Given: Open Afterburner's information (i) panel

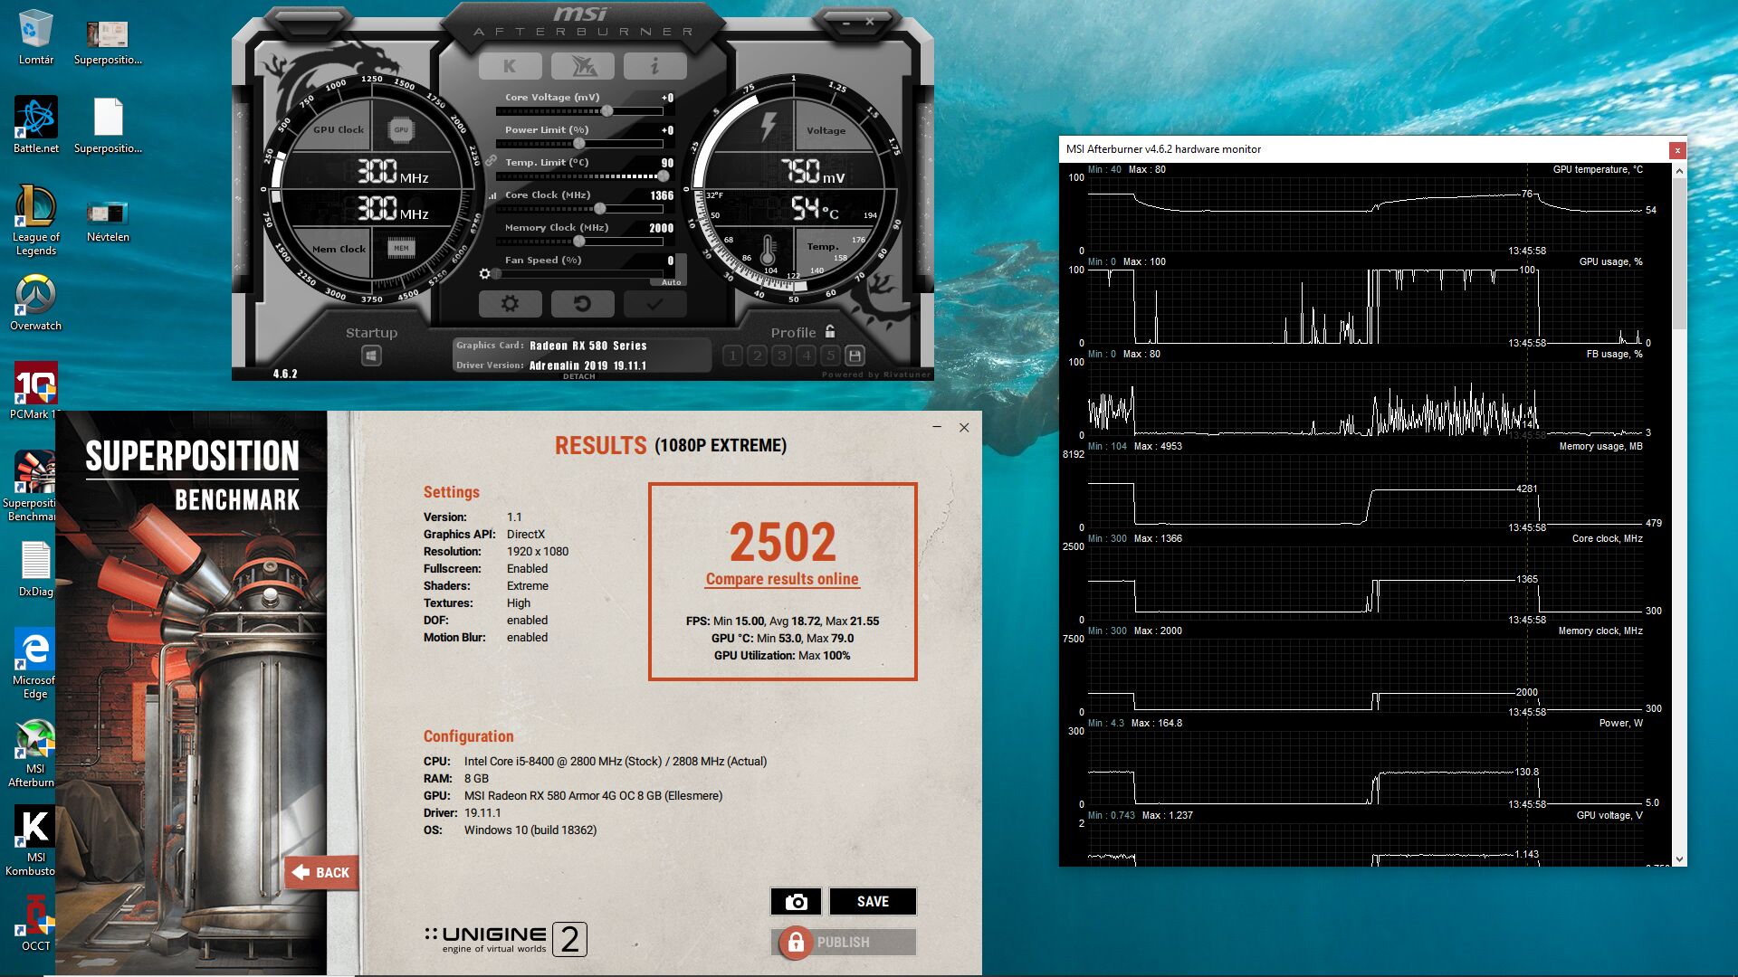Looking at the screenshot, I should pos(654,66).
